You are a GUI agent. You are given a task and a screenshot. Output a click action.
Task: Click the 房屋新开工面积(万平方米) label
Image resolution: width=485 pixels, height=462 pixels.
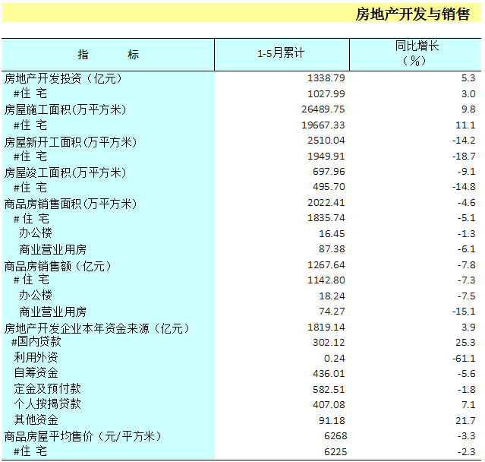(71, 141)
